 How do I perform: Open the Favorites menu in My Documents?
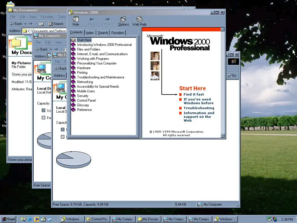47,17
